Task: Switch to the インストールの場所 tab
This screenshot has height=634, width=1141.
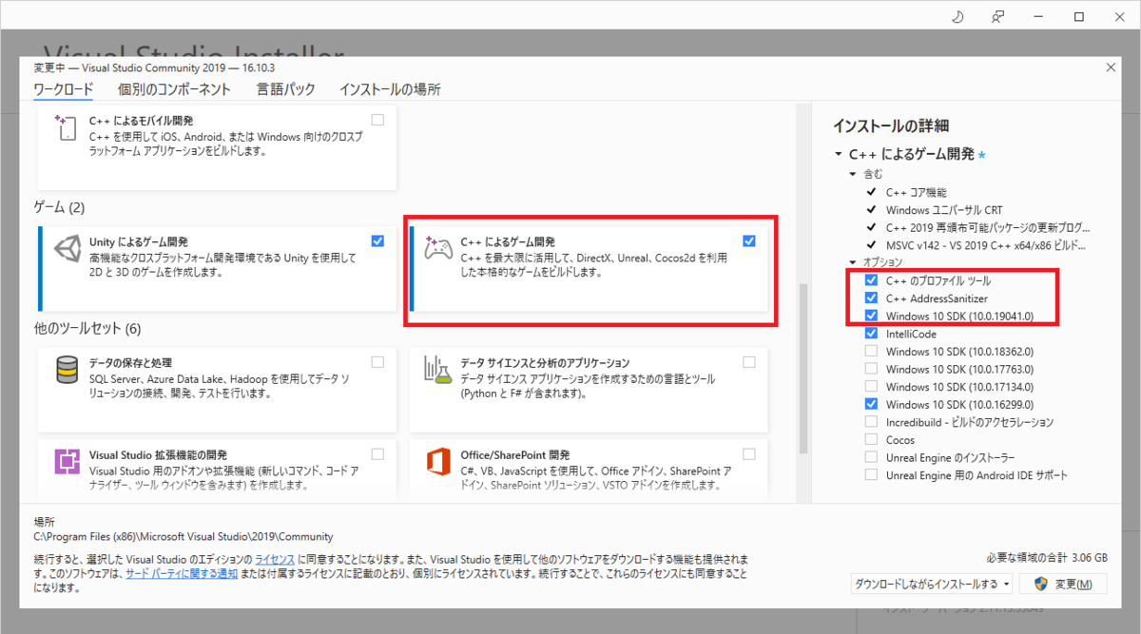Action: (x=390, y=89)
